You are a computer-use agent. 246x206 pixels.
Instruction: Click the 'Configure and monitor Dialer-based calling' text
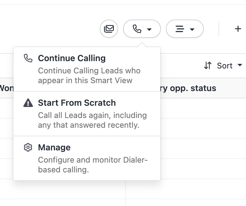[x=93, y=165]
